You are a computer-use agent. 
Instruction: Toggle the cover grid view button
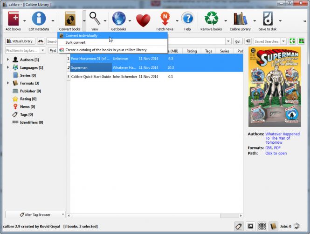tap(262, 226)
